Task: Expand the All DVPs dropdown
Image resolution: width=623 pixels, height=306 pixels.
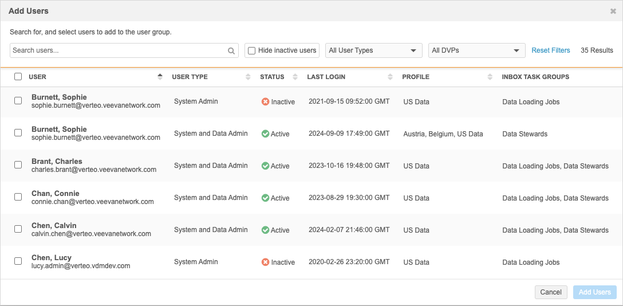Action: click(x=476, y=50)
